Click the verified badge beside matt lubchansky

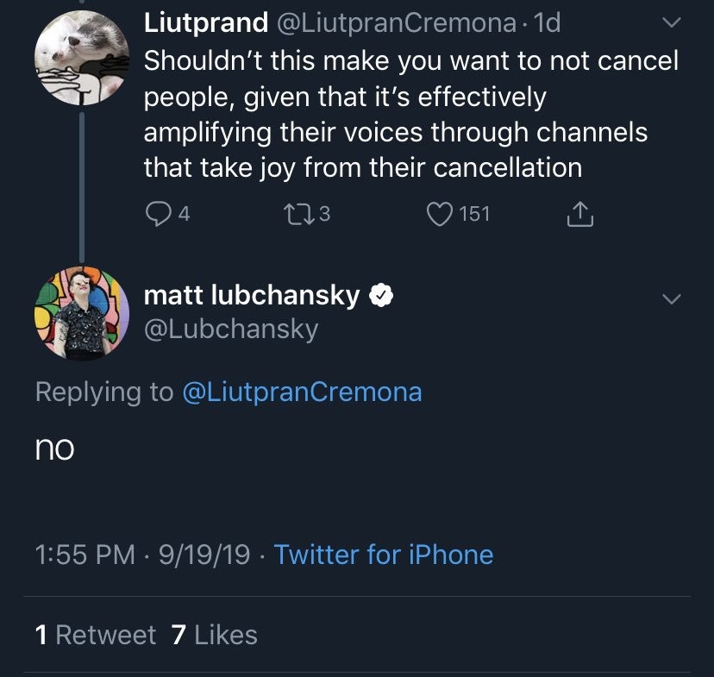[x=382, y=296]
